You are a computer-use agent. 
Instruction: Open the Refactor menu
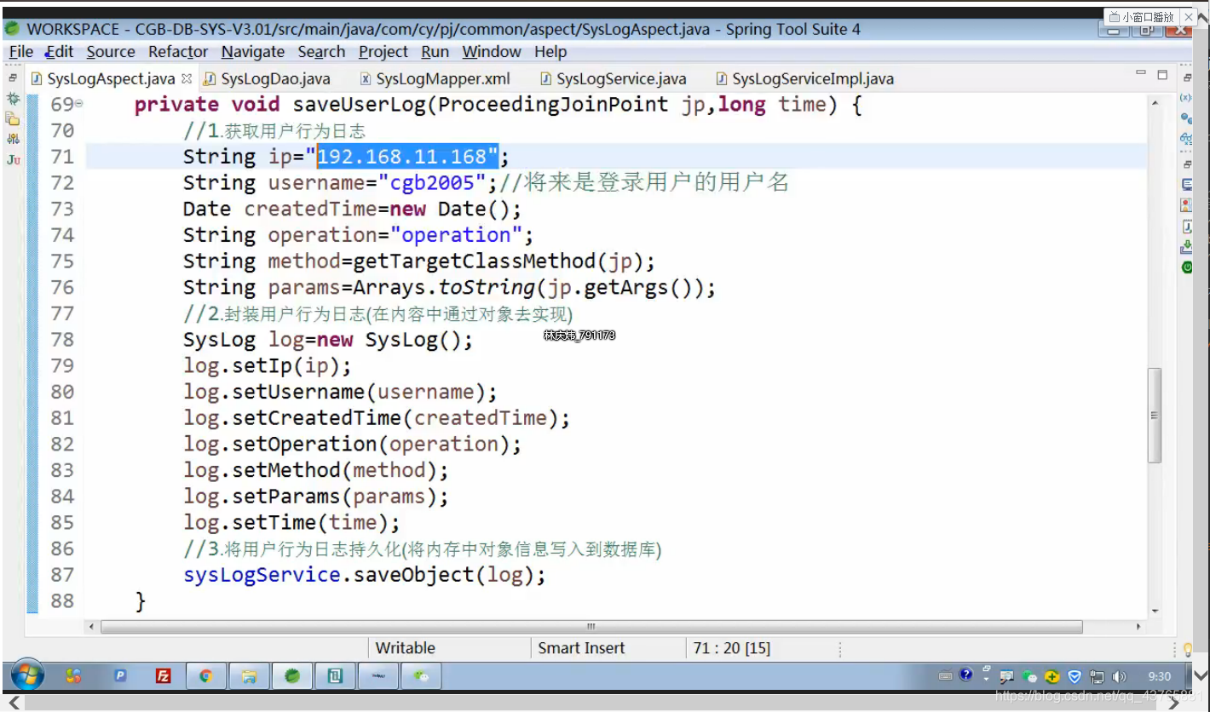pos(178,52)
